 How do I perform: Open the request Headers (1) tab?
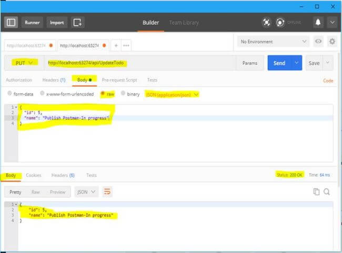click(x=54, y=80)
